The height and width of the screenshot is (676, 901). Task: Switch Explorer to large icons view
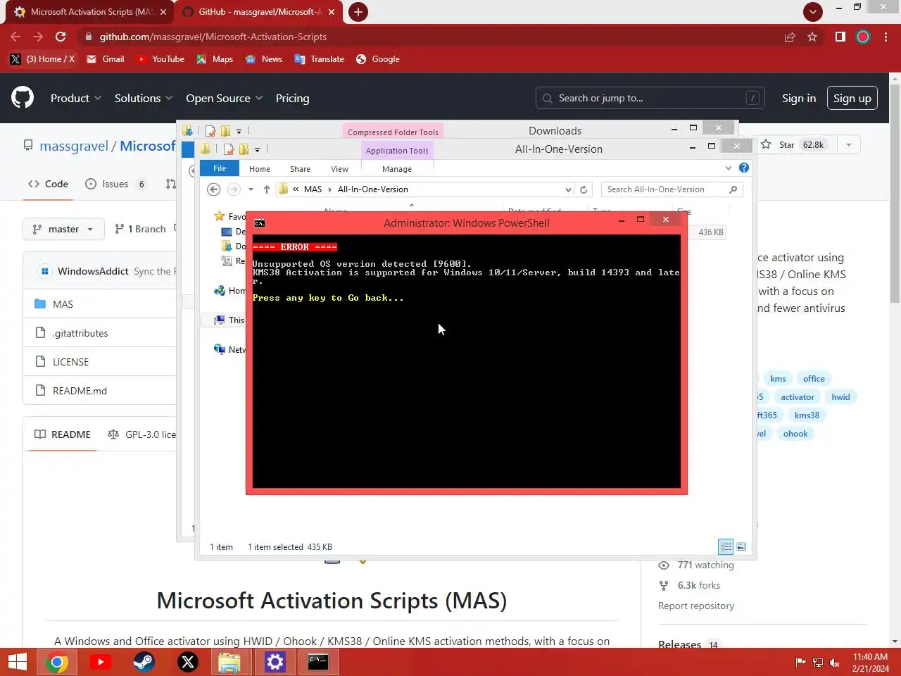pyautogui.click(x=741, y=546)
